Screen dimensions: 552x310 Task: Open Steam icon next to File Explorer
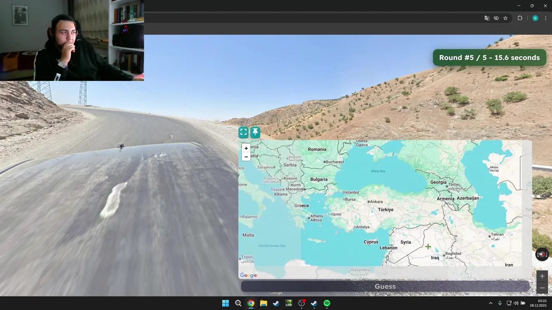coord(276,303)
